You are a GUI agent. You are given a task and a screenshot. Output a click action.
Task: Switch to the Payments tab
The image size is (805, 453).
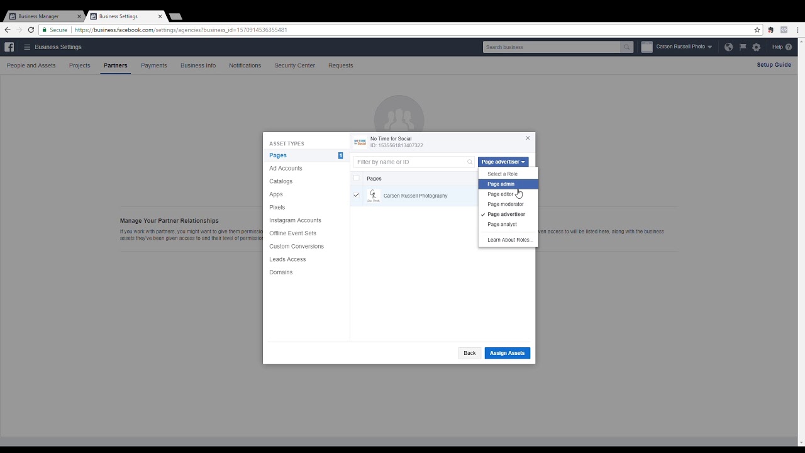click(154, 65)
